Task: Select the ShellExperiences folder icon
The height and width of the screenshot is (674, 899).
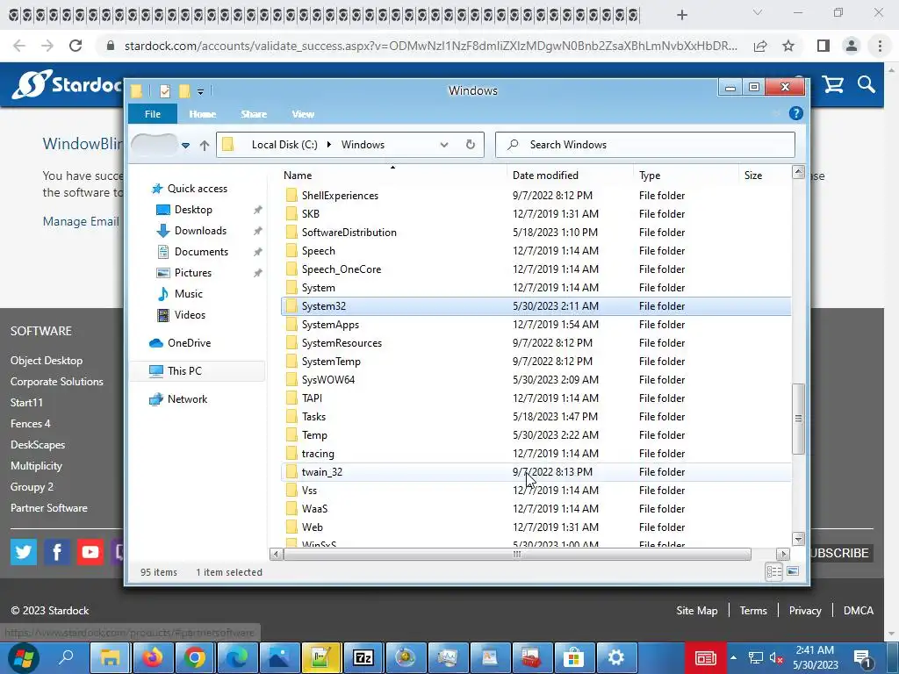Action: (x=291, y=196)
